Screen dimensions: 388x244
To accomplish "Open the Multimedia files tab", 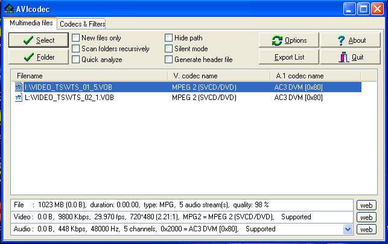I will (31, 23).
